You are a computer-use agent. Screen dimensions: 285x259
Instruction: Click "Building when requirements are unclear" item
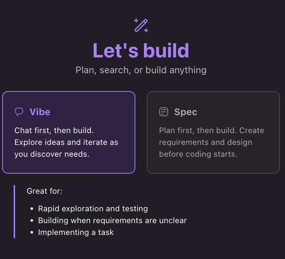[x=112, y=220]
